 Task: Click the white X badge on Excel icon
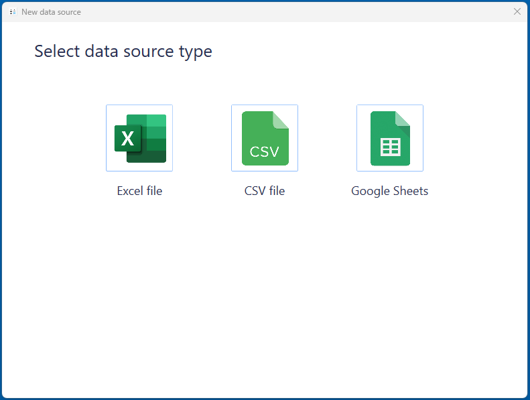pyautogui.click(x=127, y=139)
